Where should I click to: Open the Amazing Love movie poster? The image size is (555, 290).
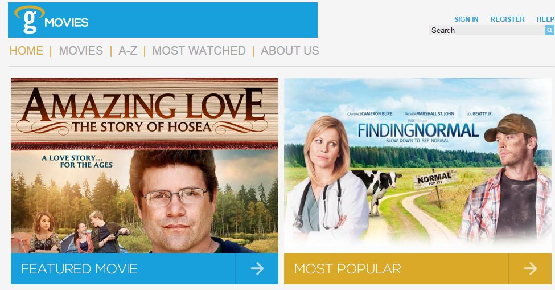[145, 165]
